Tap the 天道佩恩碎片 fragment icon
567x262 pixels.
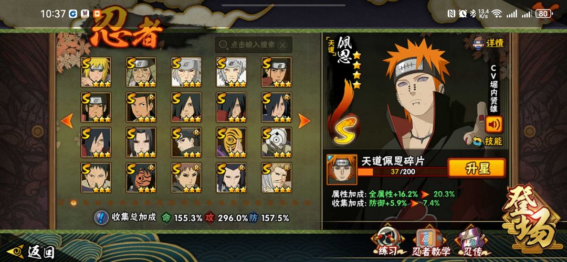coord(341,170)
